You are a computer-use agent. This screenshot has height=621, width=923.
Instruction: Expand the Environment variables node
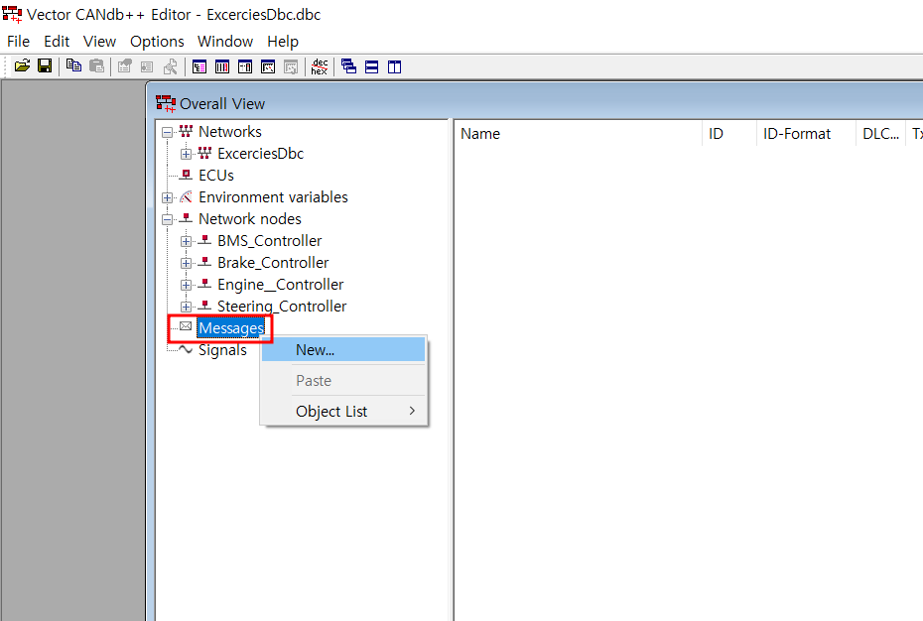[167, 197]
